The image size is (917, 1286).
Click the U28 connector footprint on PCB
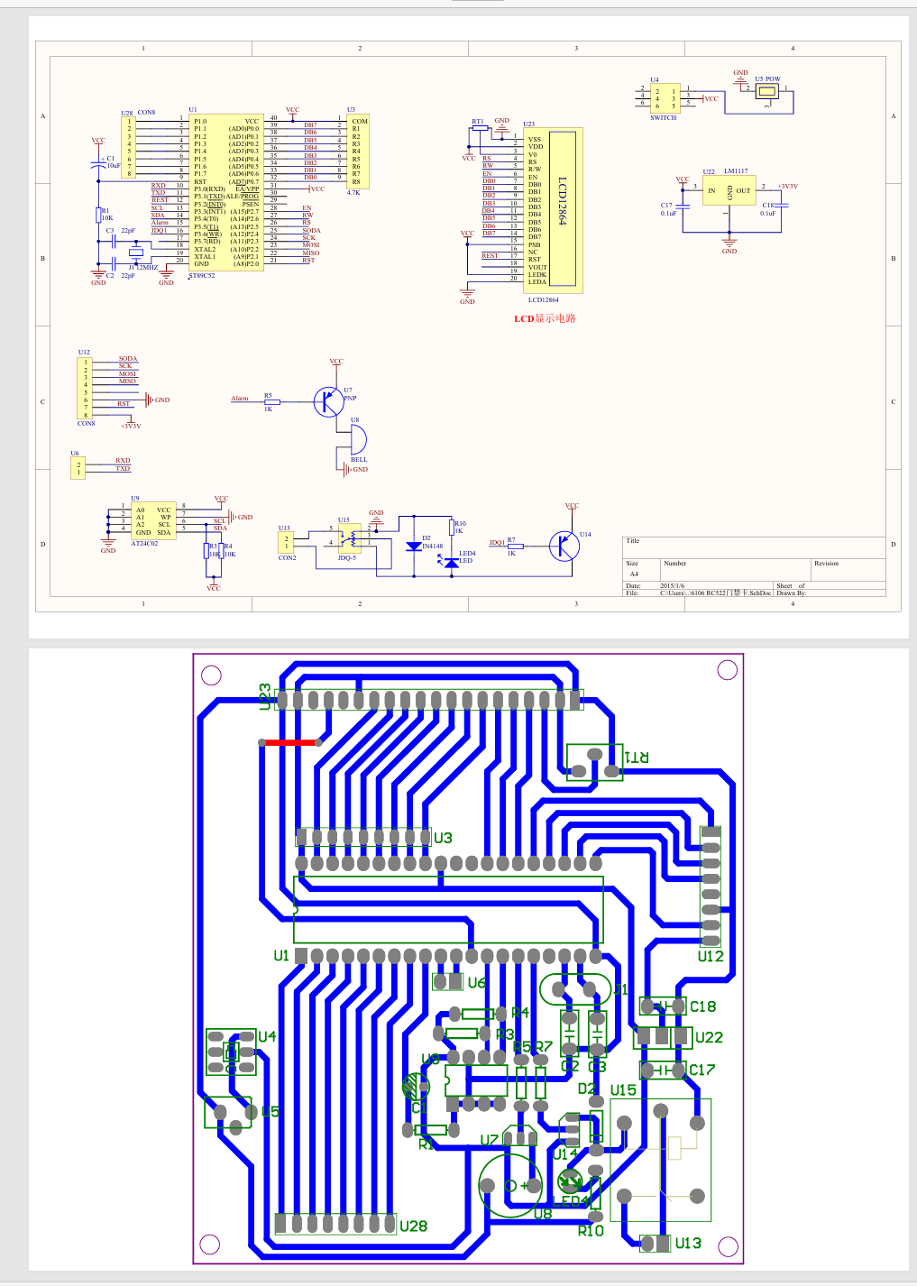coord(335,1224)
